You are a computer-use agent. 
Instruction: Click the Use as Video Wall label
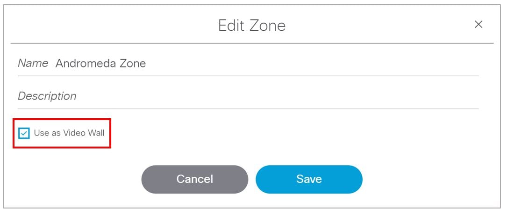coord(69,133)
